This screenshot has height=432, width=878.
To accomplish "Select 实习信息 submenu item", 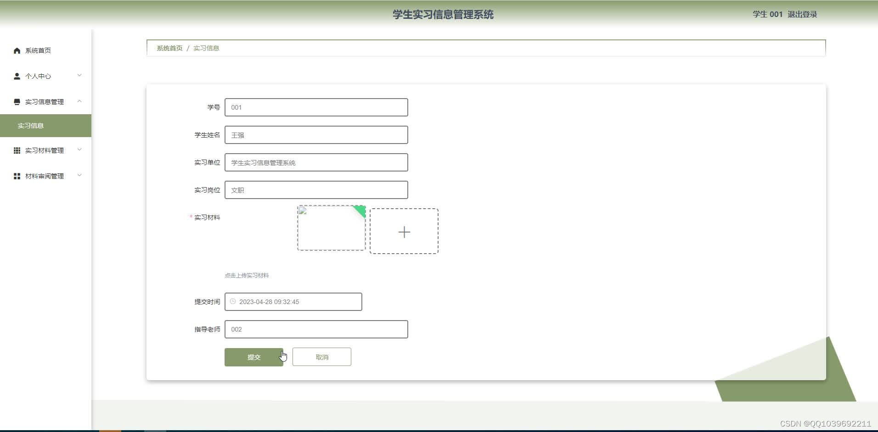I will coord(46,126).
